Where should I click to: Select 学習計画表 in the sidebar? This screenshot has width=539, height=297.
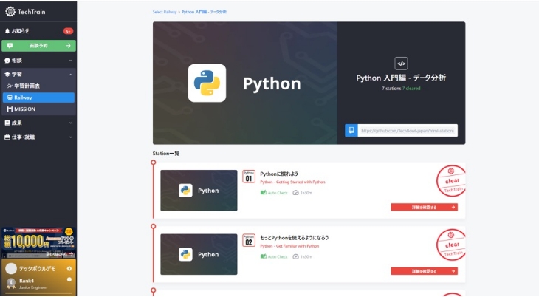pyautogui.click(x=38, y=86)
